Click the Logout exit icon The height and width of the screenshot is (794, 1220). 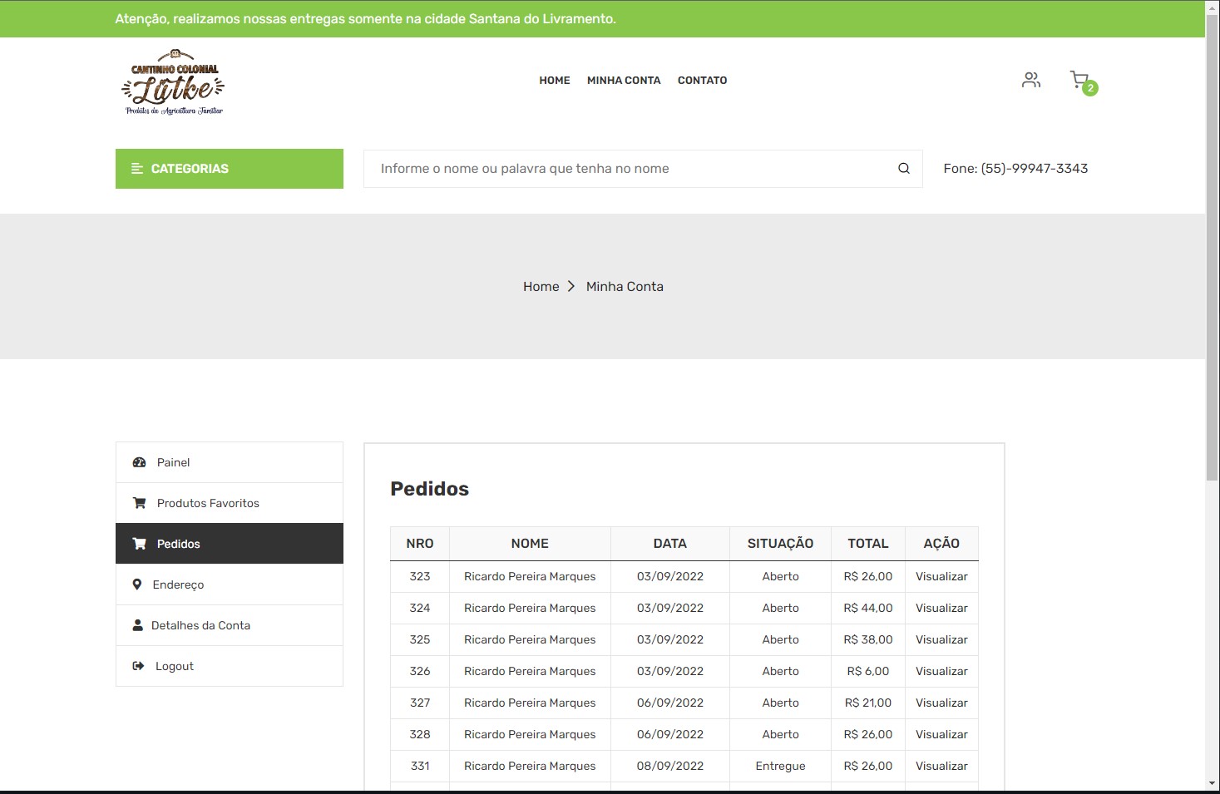point(138,666)
